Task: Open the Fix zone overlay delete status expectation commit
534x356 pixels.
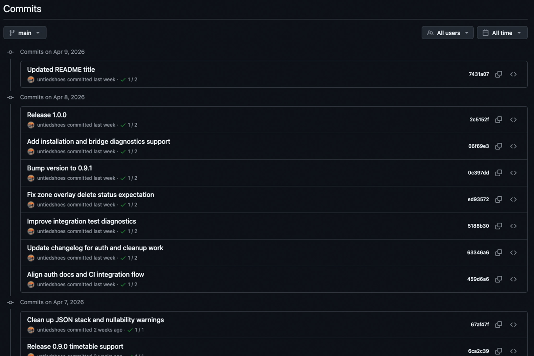Action: tap(90, 195)
